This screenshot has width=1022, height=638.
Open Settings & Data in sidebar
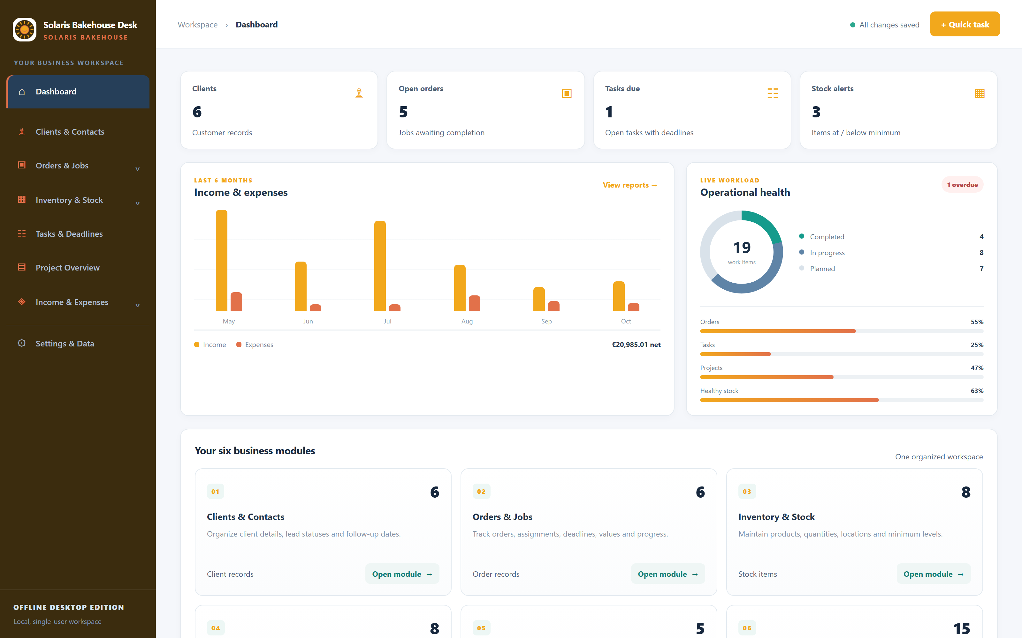tap(78, 344)
